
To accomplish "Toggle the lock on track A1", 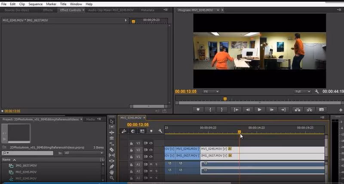I will [x=132, y=165].
